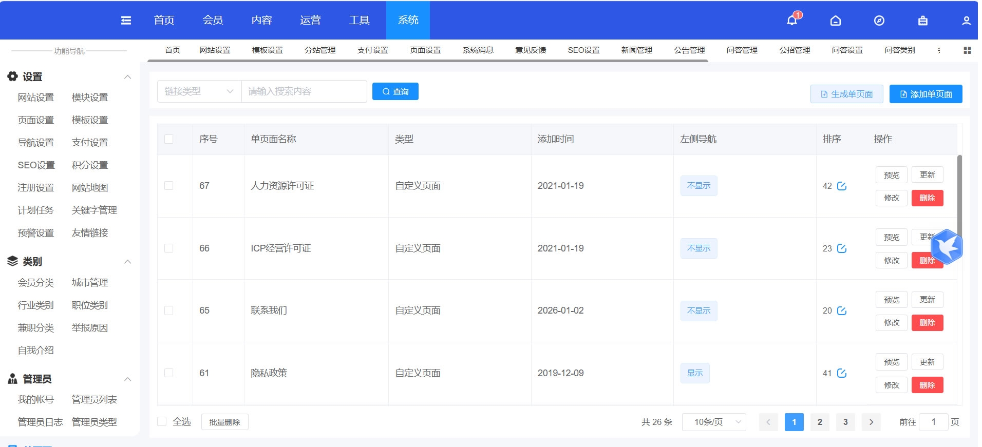Screen dimensions: 982x447
Task: Click the grid icon at tab bar end
Action: tap(967, 50)
